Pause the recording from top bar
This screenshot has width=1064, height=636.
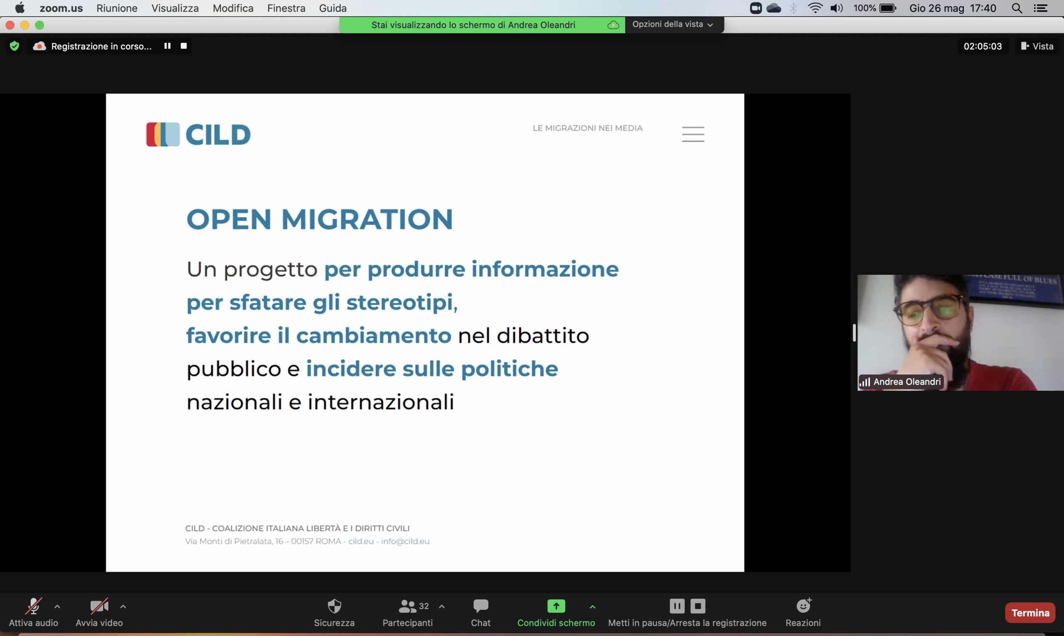click(x=167, y=45)
